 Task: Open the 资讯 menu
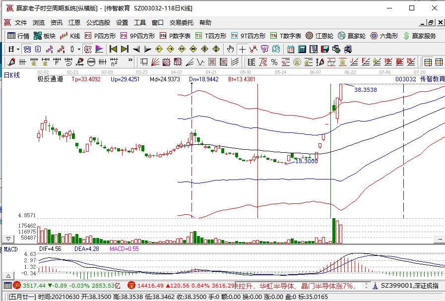pyautogui.click(x=57, y=23)
